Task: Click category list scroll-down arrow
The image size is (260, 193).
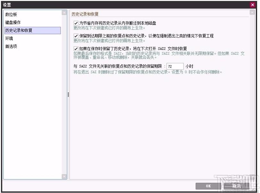Action: click(x=64, y=176)
